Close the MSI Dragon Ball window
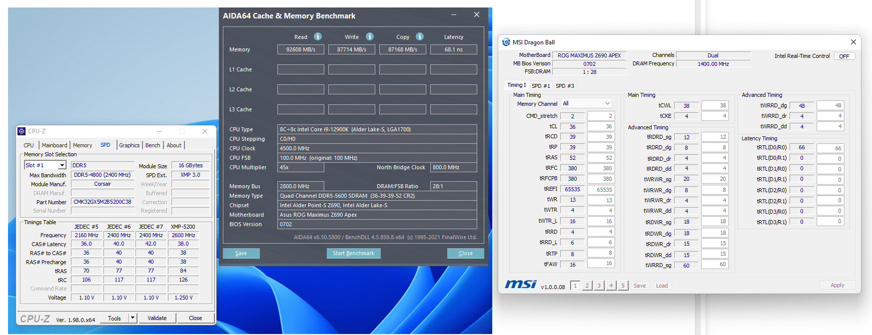 pyautogui.click(x=854, y=42)
